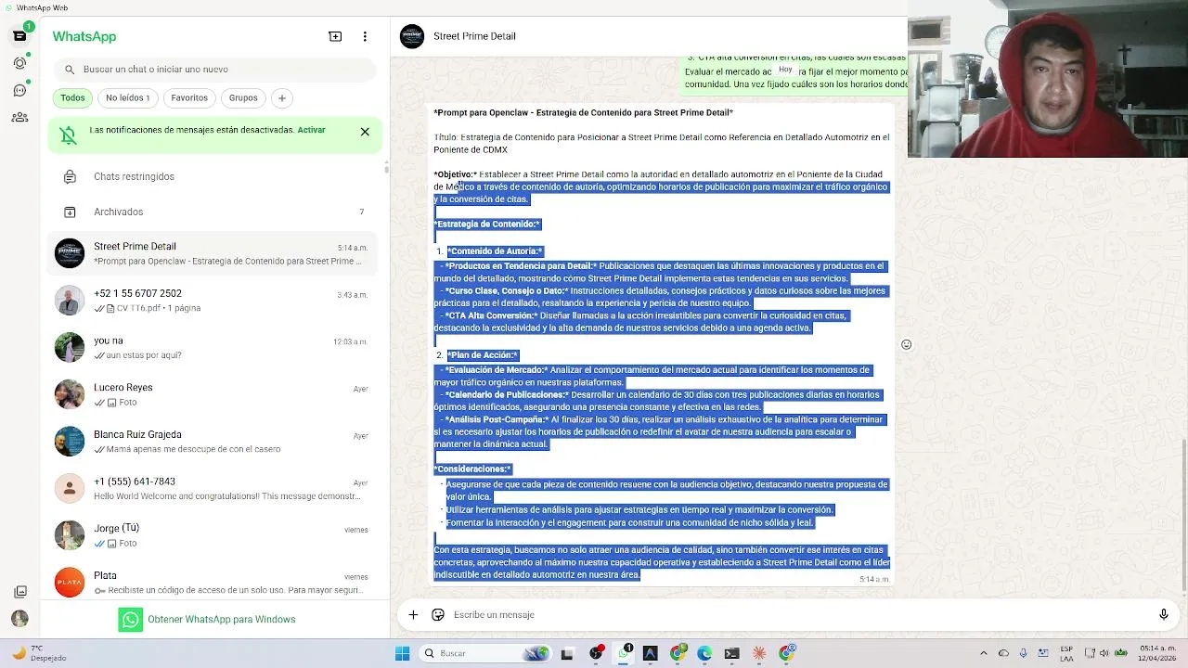Open Chats restringidos

click(x=214, y=176)
